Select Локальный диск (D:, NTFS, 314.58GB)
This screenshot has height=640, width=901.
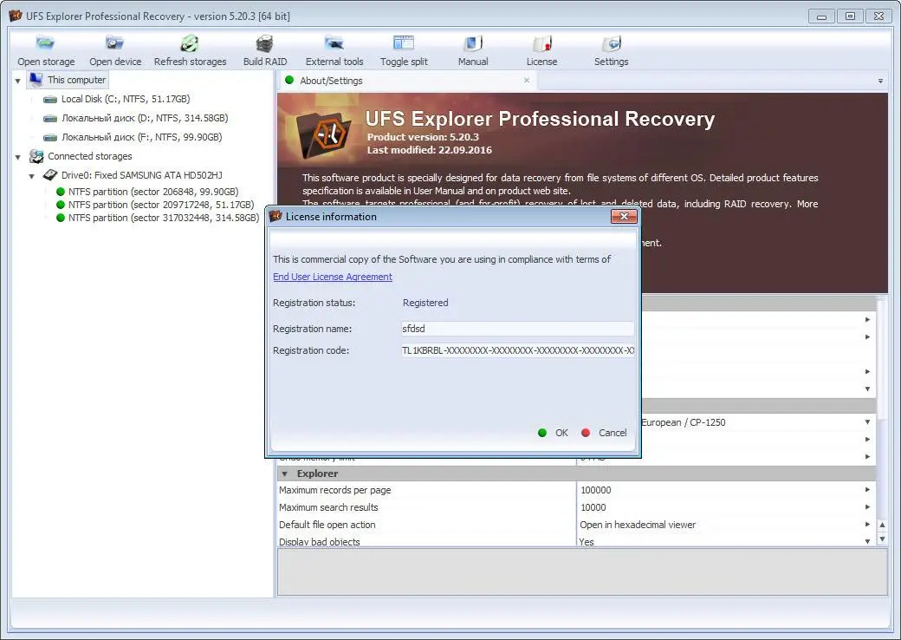(145, 118)
